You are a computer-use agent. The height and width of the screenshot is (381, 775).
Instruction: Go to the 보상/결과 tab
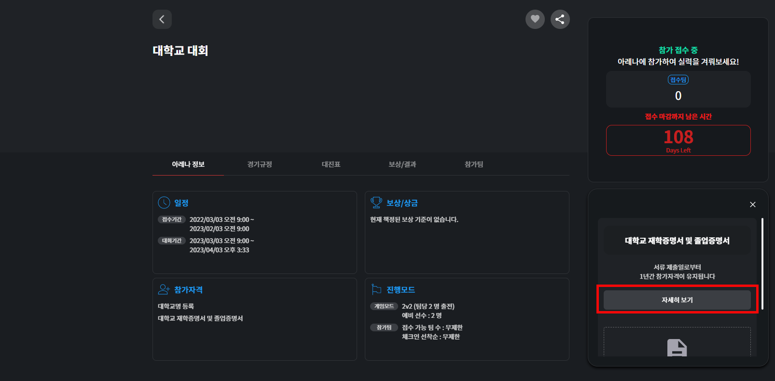(x=402, y=164)
